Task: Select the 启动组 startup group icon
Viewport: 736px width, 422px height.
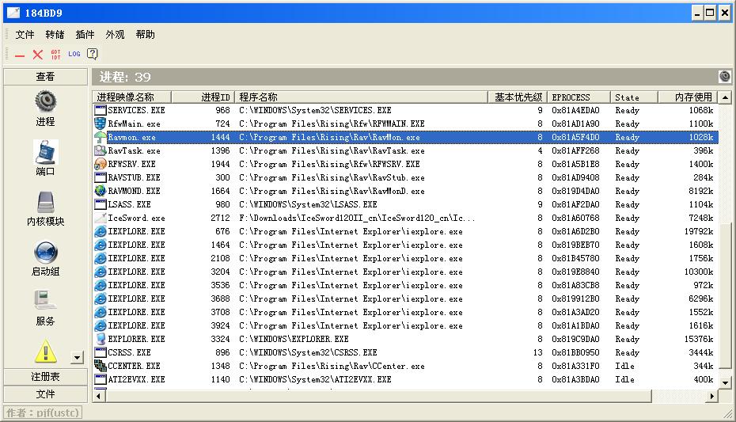Action: [x=46, y=253]
